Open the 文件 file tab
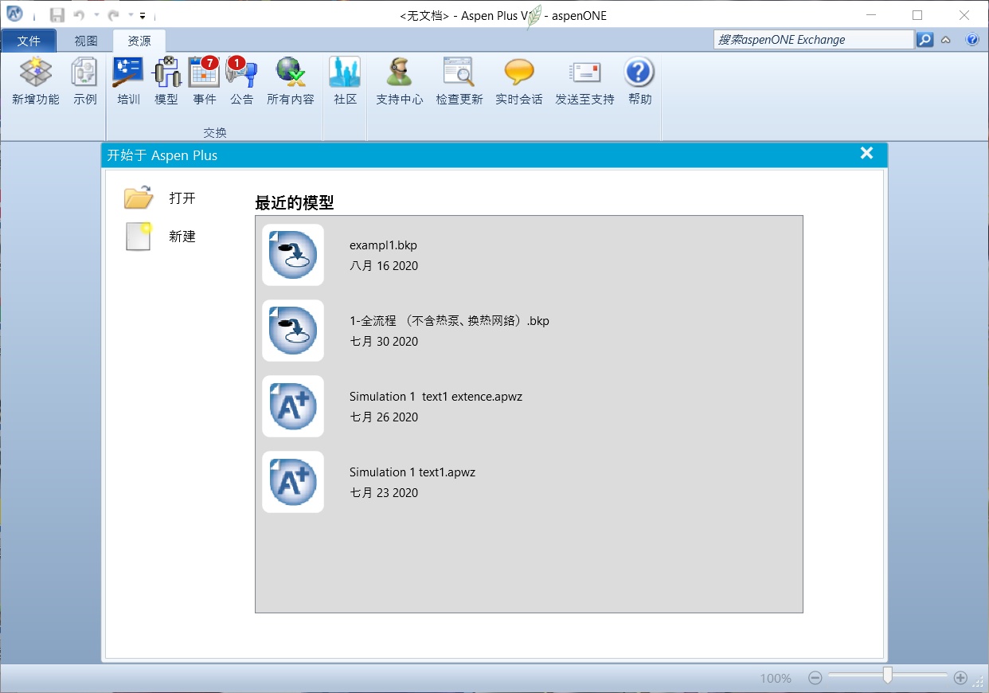This screenshot has width=989, height=693. click(x=29, y=41)
